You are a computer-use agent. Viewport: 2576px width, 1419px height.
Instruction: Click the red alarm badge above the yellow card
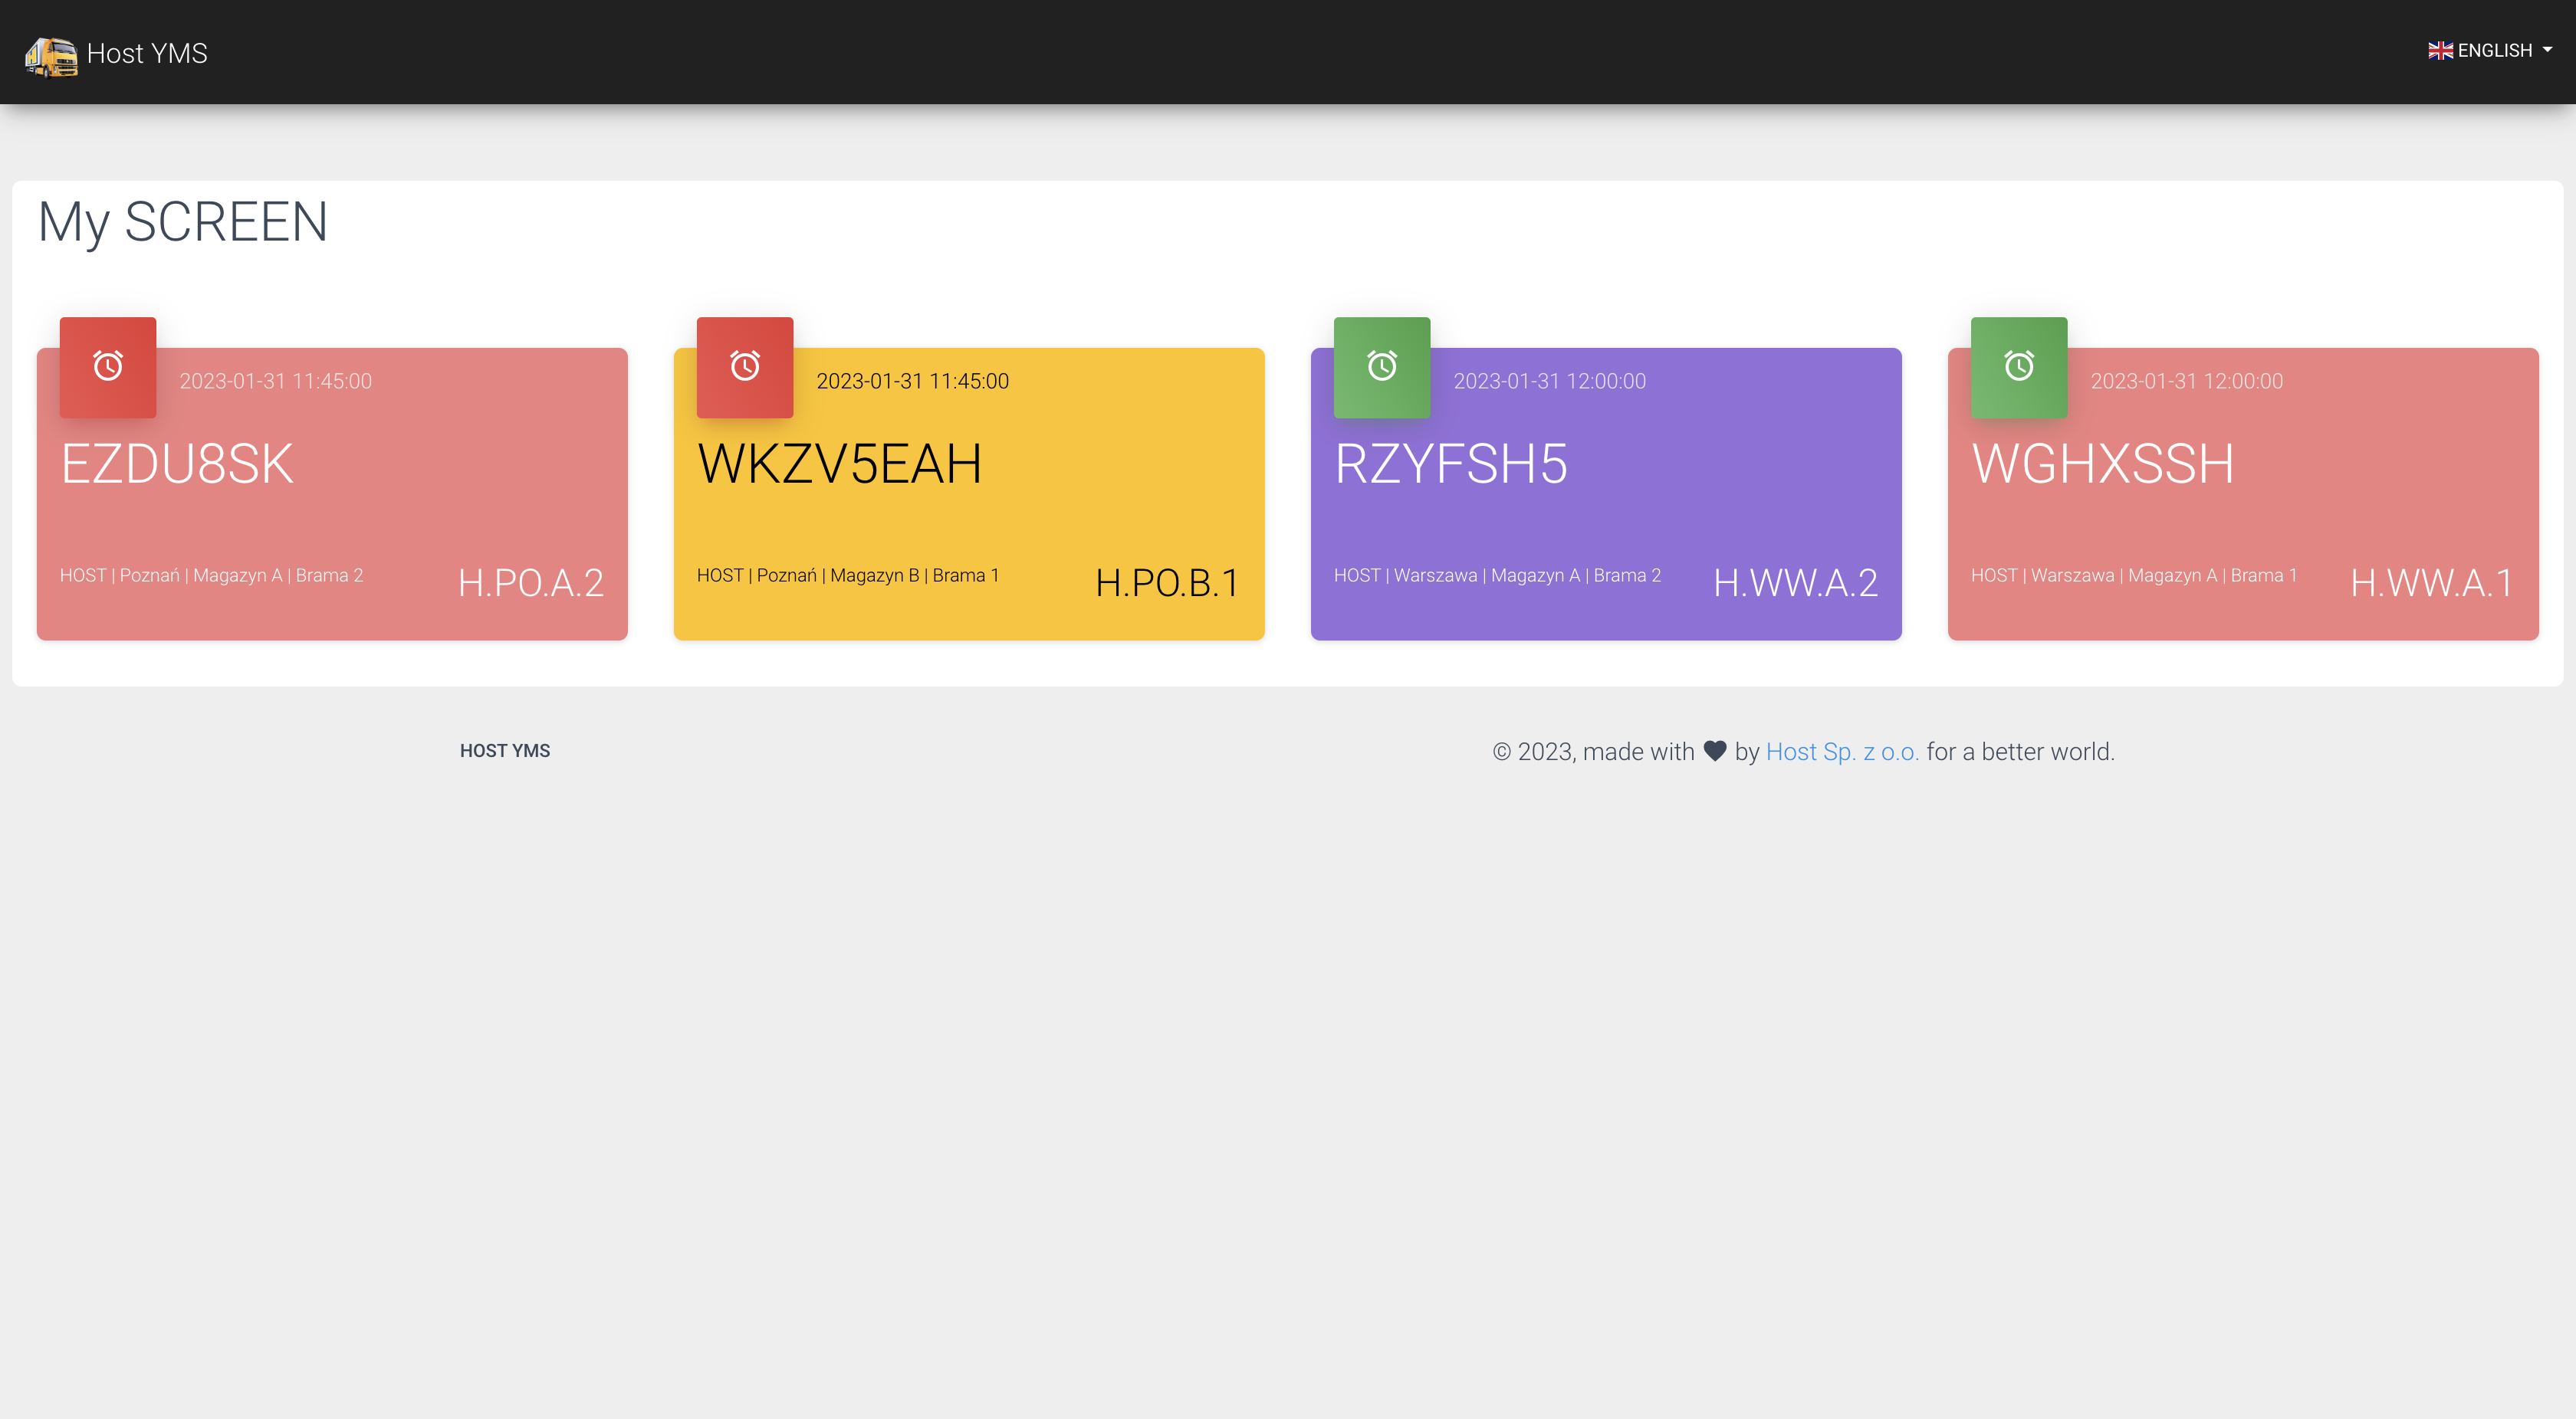tap(744, 367)
